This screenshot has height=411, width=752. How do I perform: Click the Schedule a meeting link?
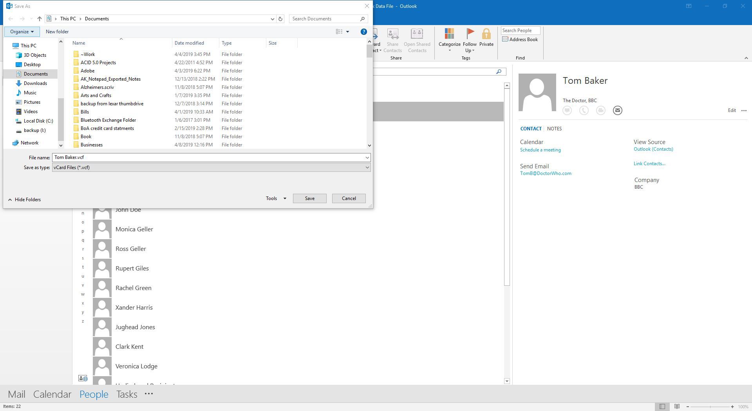(540, 150)
